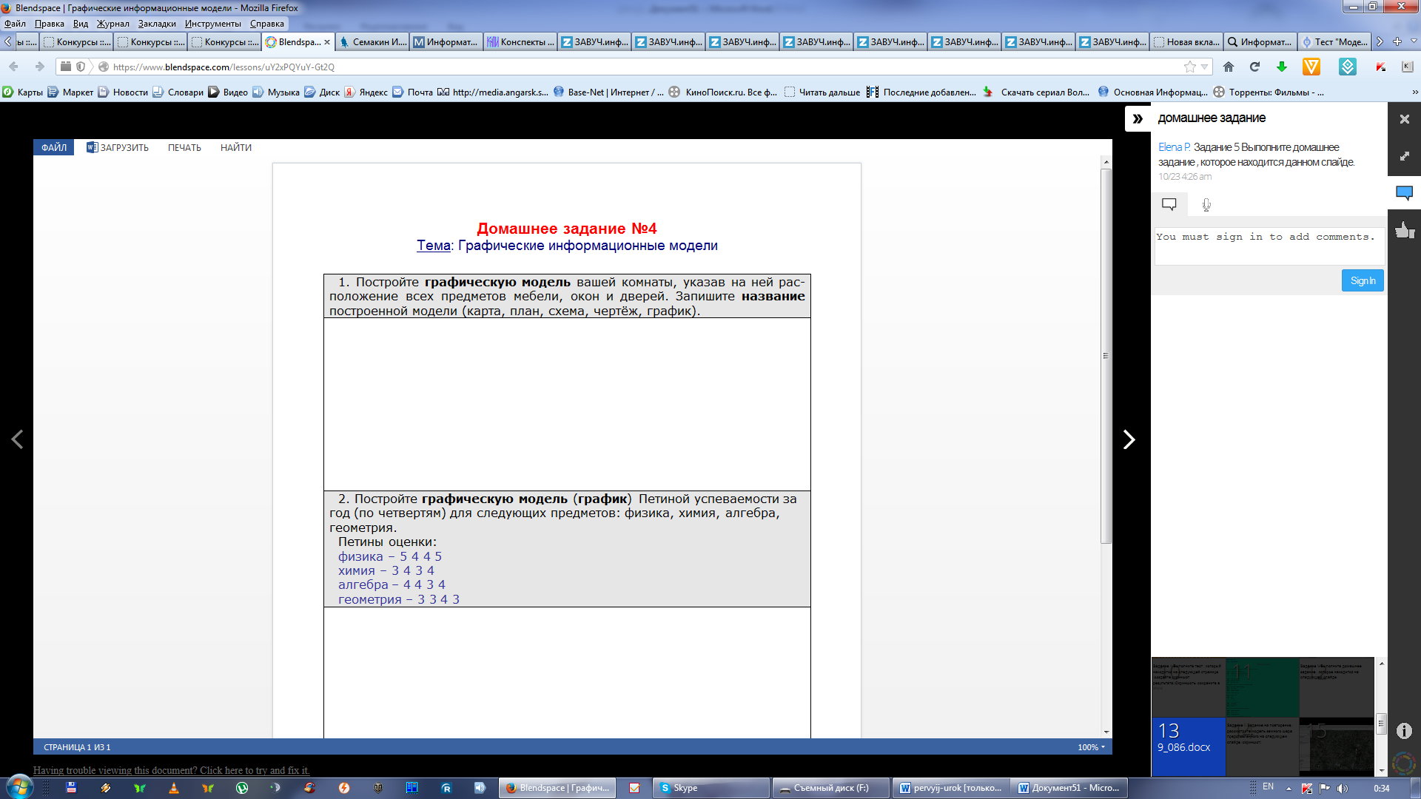Screen dimensions: 1421x799
Task: Select the 9_086.docx slide thumbnail
Action: coord(1188,746)
